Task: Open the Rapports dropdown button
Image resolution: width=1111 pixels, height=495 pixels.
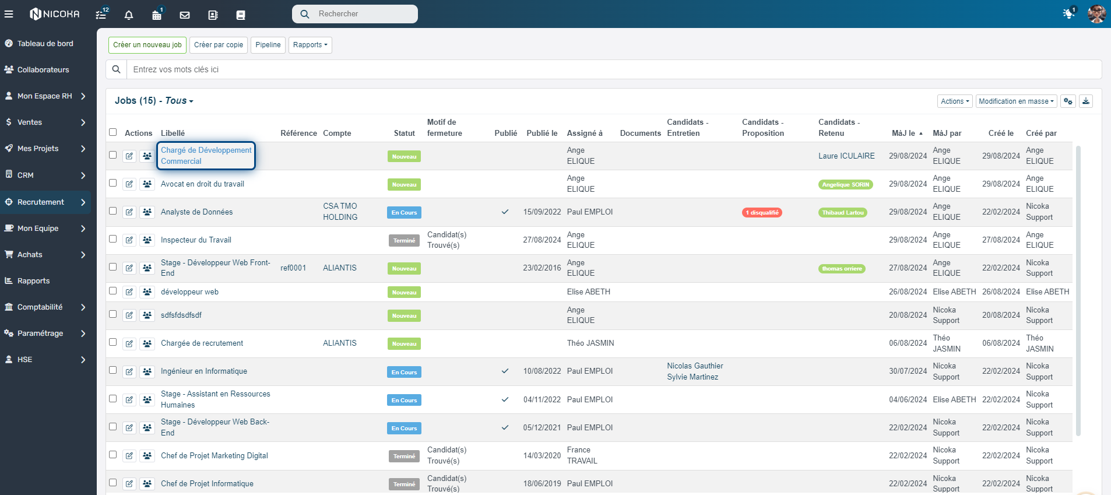Action: pyautogui.click(x=310, y=45)
